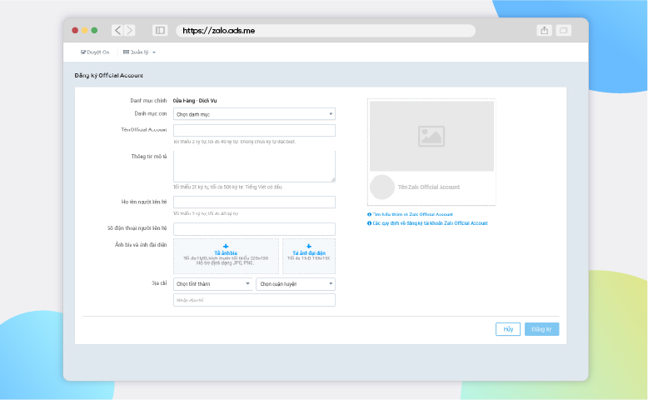Click the Cửa Hàng - Dịch Vụ category text

(x=195, y=101)
